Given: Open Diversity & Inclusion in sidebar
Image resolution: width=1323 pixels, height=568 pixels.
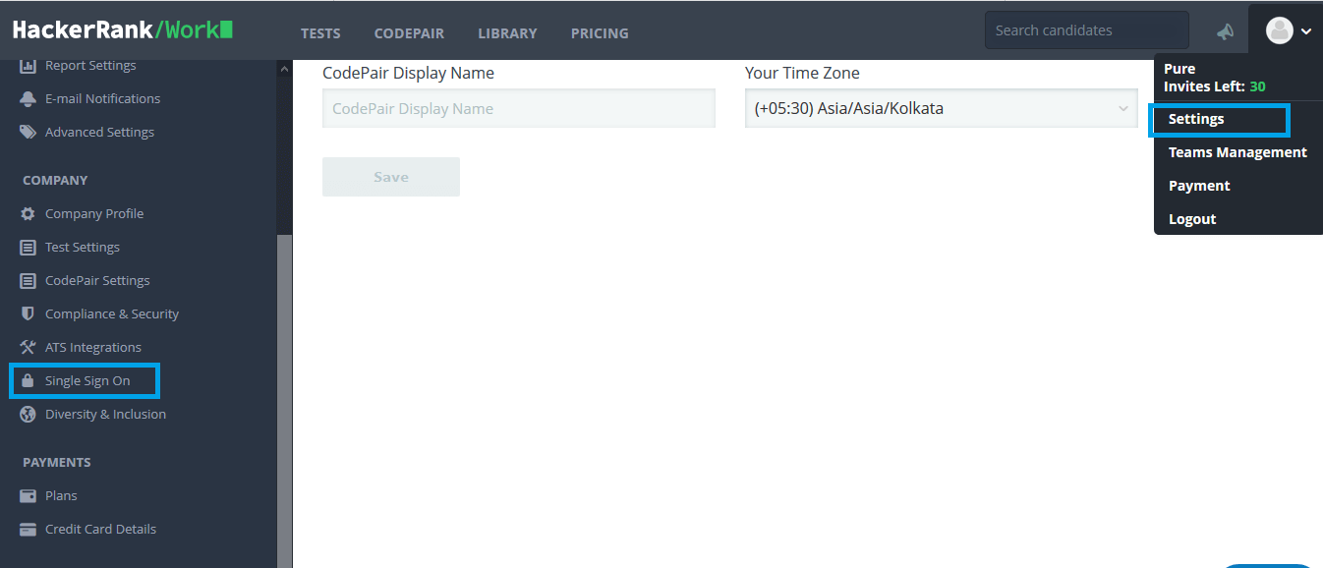Looking at the screenshot, I should click(105, 415).
